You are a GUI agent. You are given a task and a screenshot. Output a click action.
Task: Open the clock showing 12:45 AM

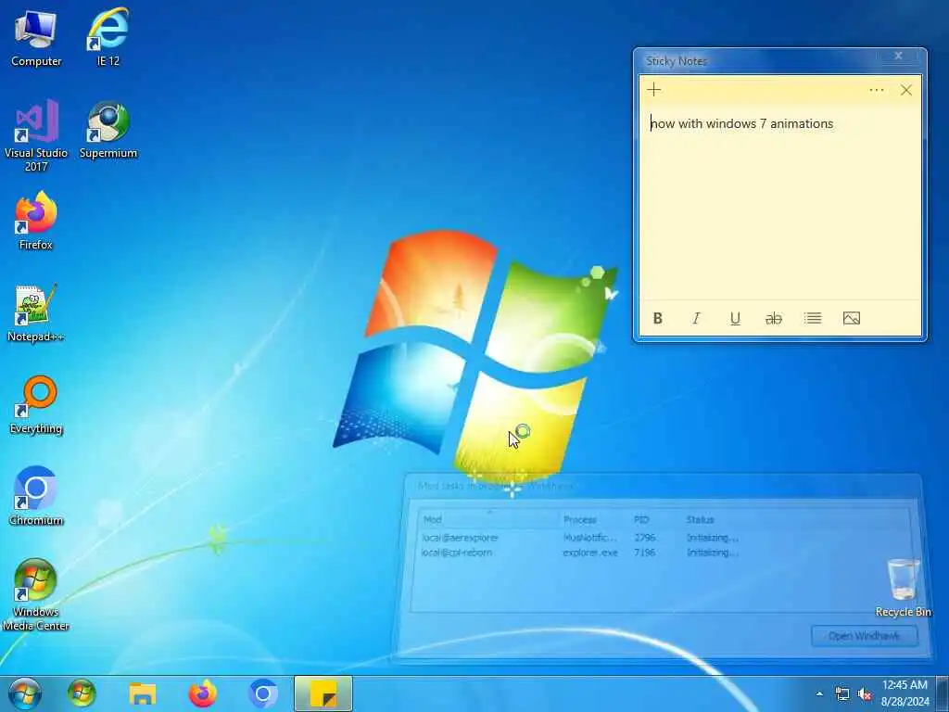coord(905,693)
